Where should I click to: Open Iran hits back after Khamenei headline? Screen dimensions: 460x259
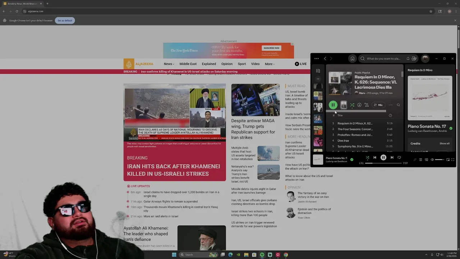(173, 170)
